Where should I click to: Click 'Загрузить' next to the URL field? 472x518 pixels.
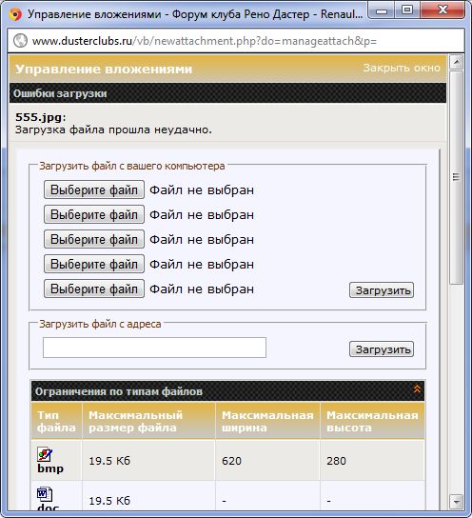382,349
